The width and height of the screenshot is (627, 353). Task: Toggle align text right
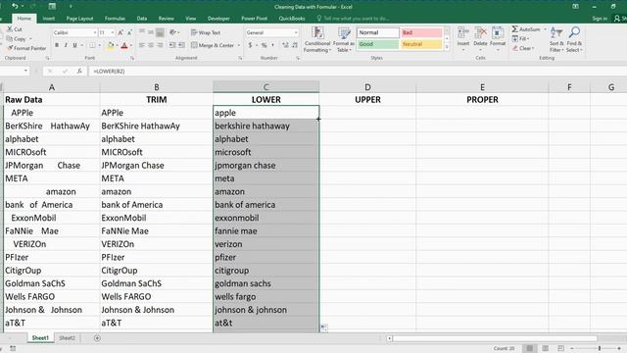[x=160, y=46]
